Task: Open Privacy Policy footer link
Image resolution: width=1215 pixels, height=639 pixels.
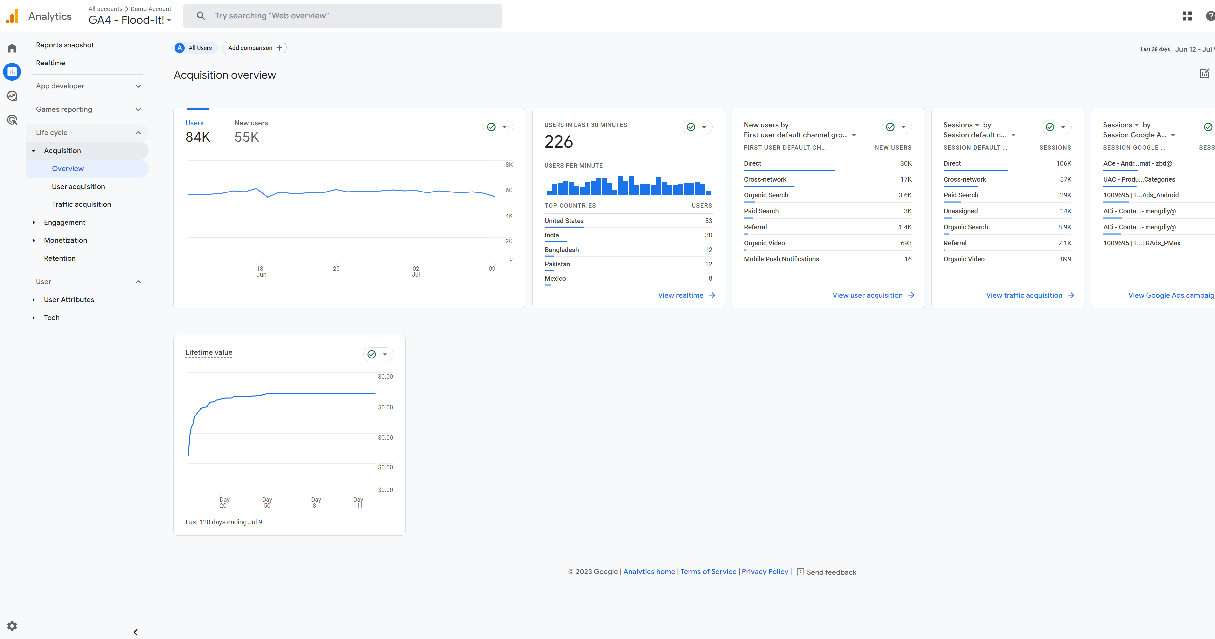Action: [764, 572]
